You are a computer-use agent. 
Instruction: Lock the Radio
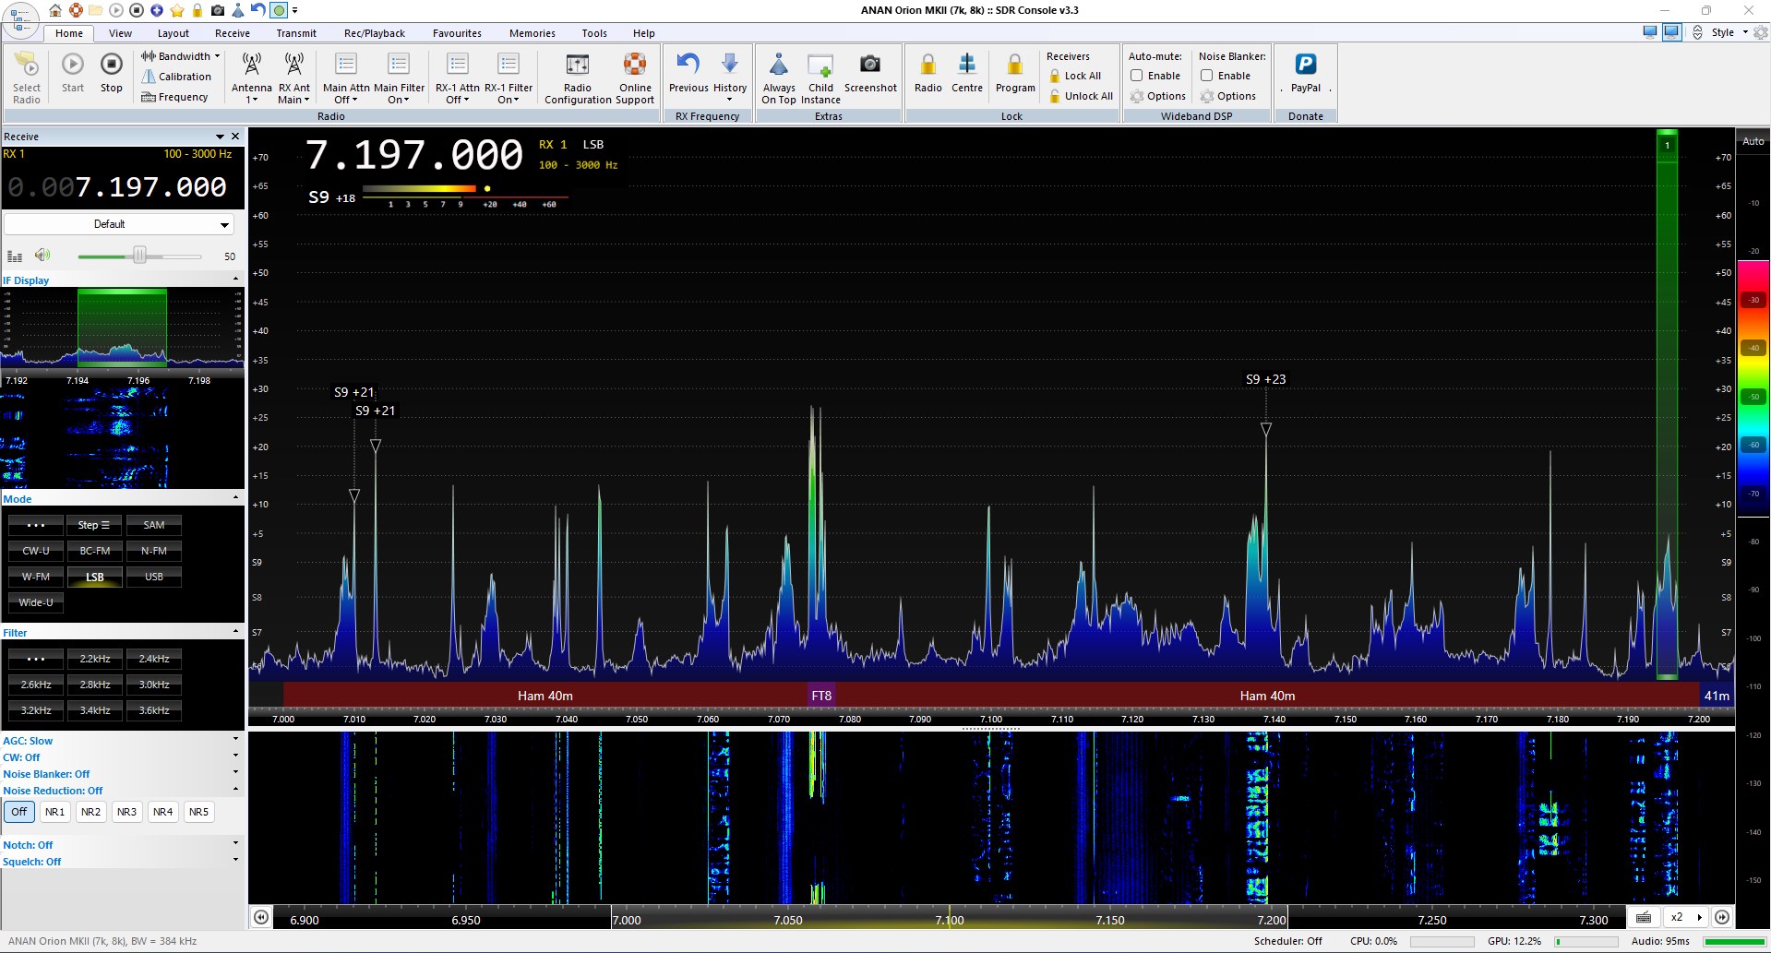[x=928, y=73]
